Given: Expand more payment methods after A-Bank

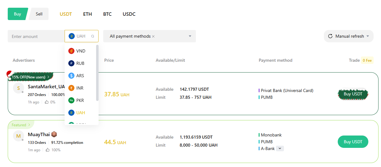Looking at the screenshot, I should click(x=280, y=148).
